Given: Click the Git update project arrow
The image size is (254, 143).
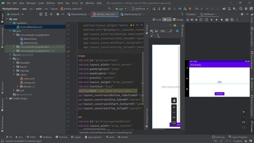Looking at the screenshot, I should pyautogui.click(x=202, y=9).
